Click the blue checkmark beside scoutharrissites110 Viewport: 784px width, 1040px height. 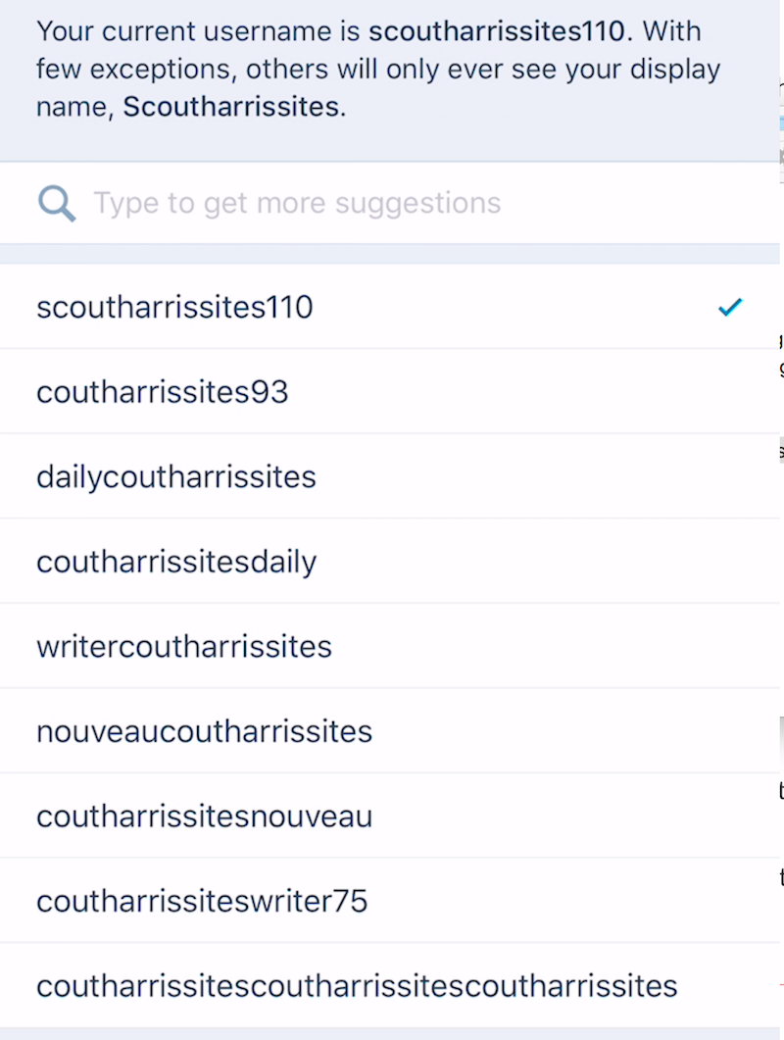tap(729, 307)
